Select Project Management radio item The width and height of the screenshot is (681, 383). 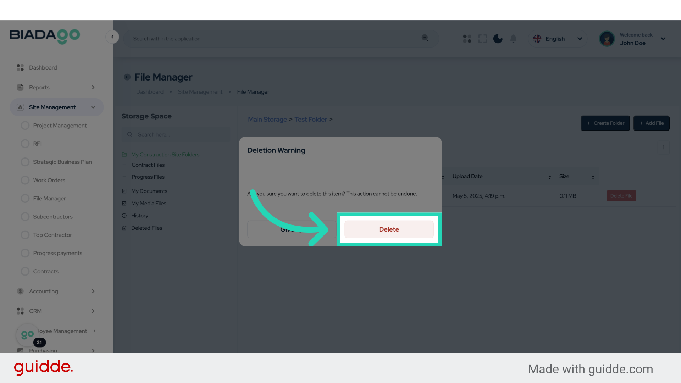pos(25,126)
